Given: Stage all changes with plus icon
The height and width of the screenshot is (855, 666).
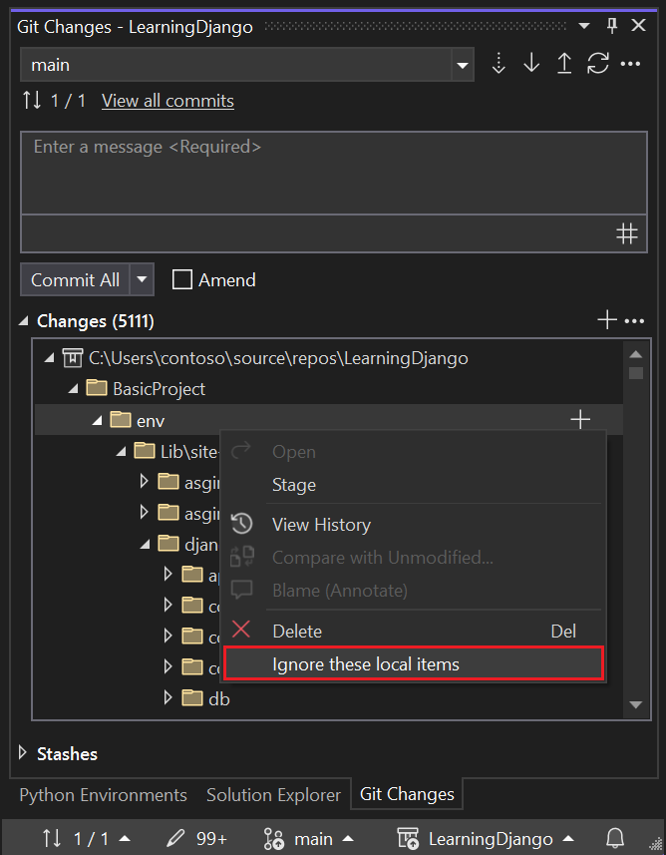Looking at the screenshot, I should click(x=607, y=320).
